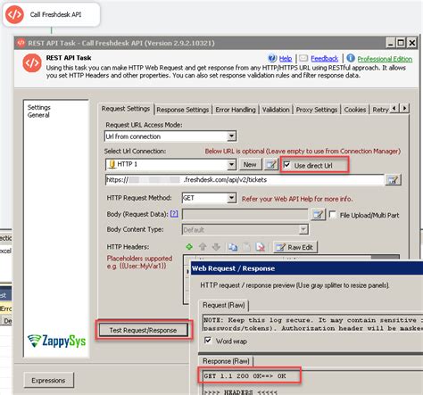
Task: Click the REST API Task orange logo
Action: coord(32,62)
